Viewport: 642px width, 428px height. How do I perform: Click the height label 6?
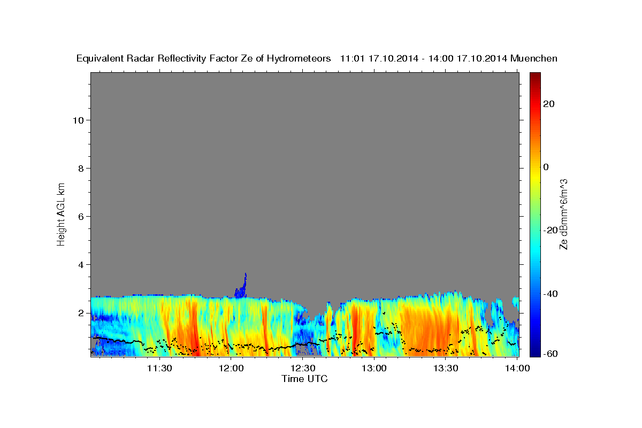(x=81, y=217)
